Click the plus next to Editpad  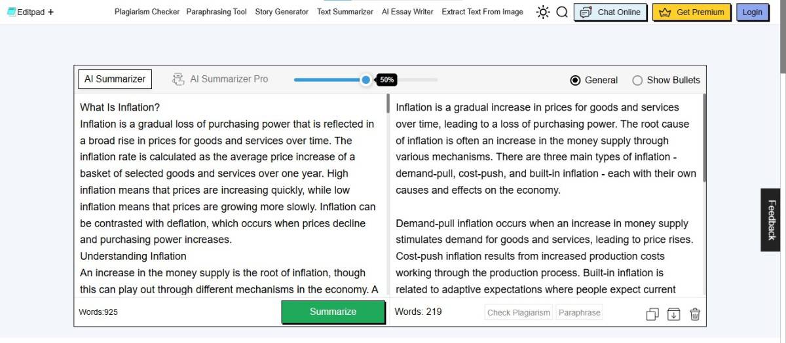coord(51,12)
